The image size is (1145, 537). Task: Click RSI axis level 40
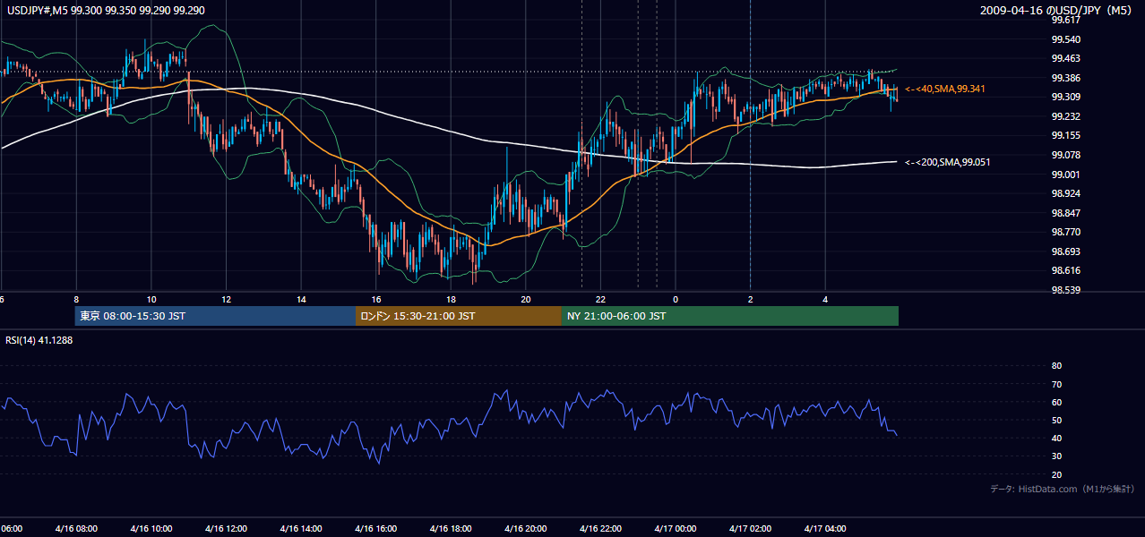[1056, 439]
